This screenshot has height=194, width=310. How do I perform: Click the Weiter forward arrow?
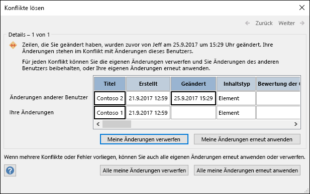pos(302,23)
